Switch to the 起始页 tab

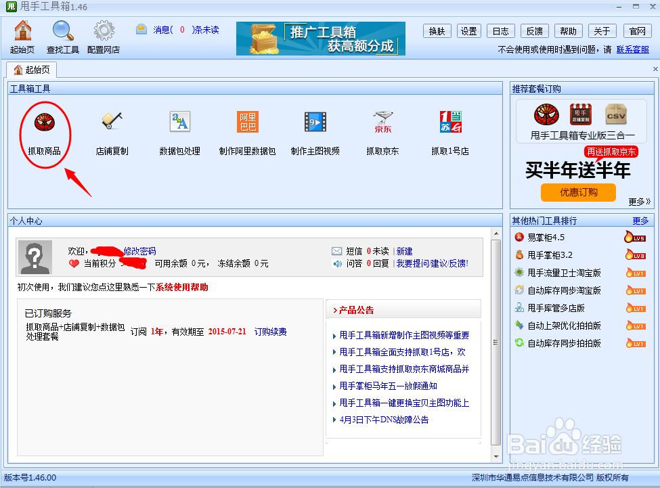pyautogui.click(x=31, y=68)
